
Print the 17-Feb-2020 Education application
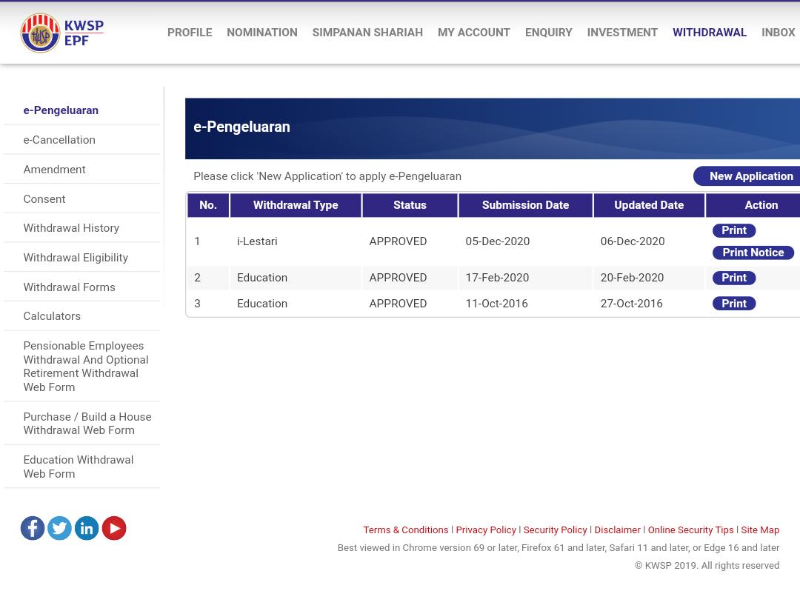[733, 278]
